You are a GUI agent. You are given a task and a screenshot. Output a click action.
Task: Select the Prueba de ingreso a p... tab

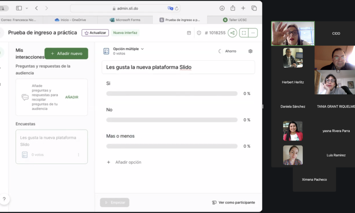point(180,20)
